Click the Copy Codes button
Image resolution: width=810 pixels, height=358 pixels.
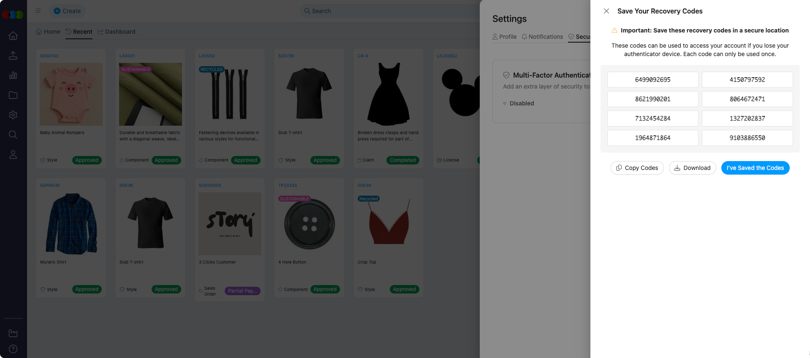pos(637,168)
